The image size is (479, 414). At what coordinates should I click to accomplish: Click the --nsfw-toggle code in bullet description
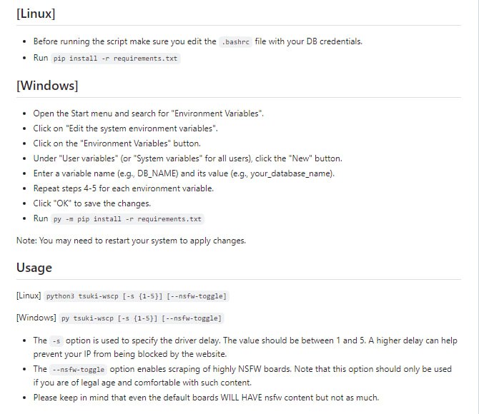(x=79, y=370)
